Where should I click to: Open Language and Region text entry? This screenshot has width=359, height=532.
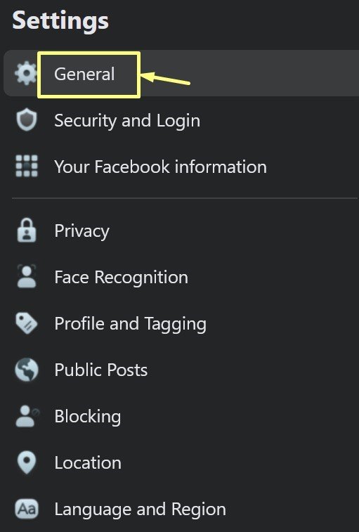[x=140, y=510]
